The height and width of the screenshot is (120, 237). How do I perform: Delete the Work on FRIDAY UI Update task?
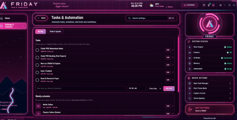173,65
